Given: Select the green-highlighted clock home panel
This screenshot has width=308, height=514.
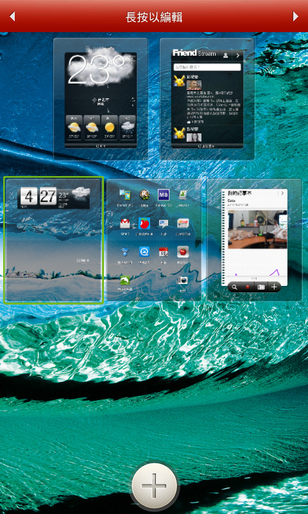Looking at the screenshot, I should (54, 240).
